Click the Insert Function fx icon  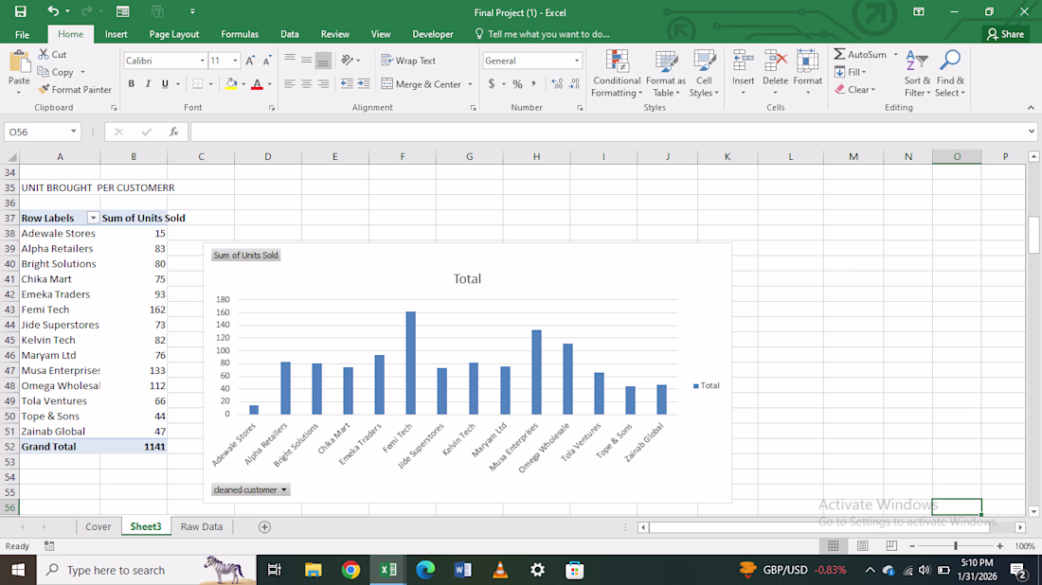pos(173,132)
